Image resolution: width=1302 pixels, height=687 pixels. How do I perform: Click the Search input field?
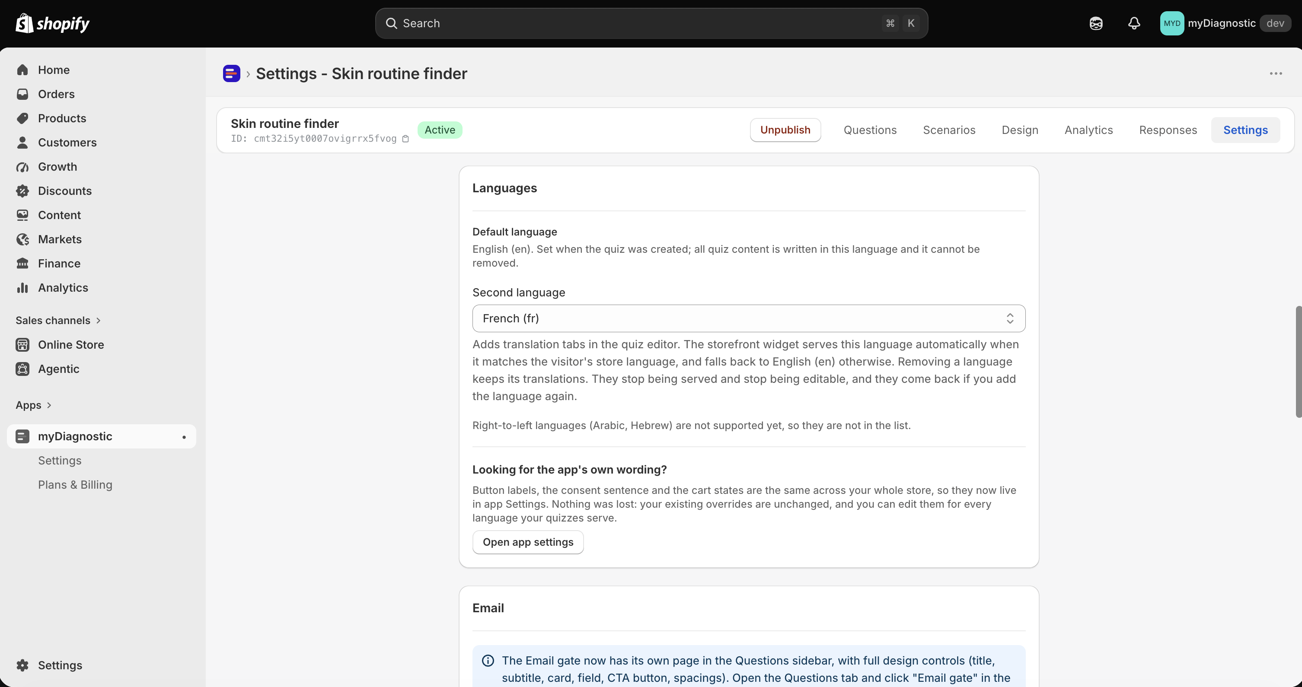(651, 23)
